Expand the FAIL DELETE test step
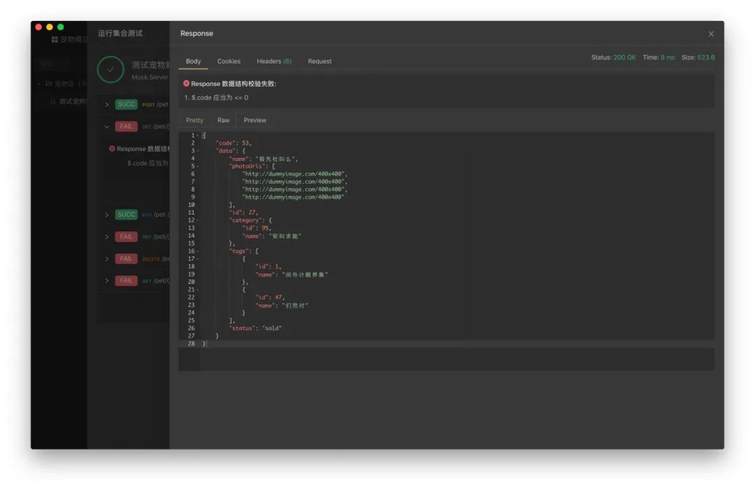Image resolution: width=755 pixels, height=490 pixels. click(x=107, y=259)
